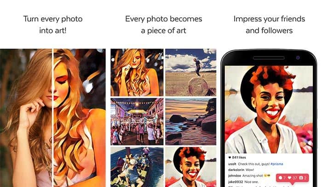The width and height of the screenshot is (322, 187).
Task: Click the comment bubble icon in red notification
Action: click(280, 178)
